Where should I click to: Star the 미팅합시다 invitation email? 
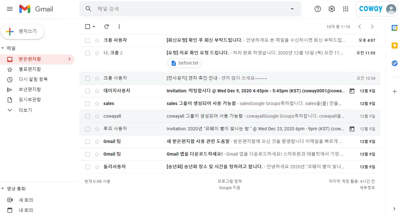[97, 91]
